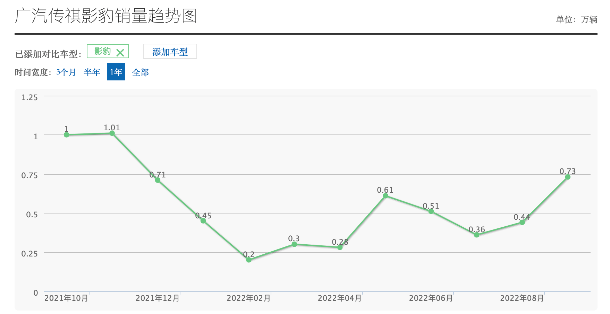The width and height of the screenshot is (610, 314).
Task: Click the 0.73 data point at line end
Action: [x=568, y=177]
